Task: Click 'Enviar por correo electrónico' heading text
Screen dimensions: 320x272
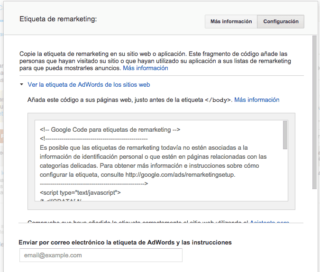Action: point(125,242)
